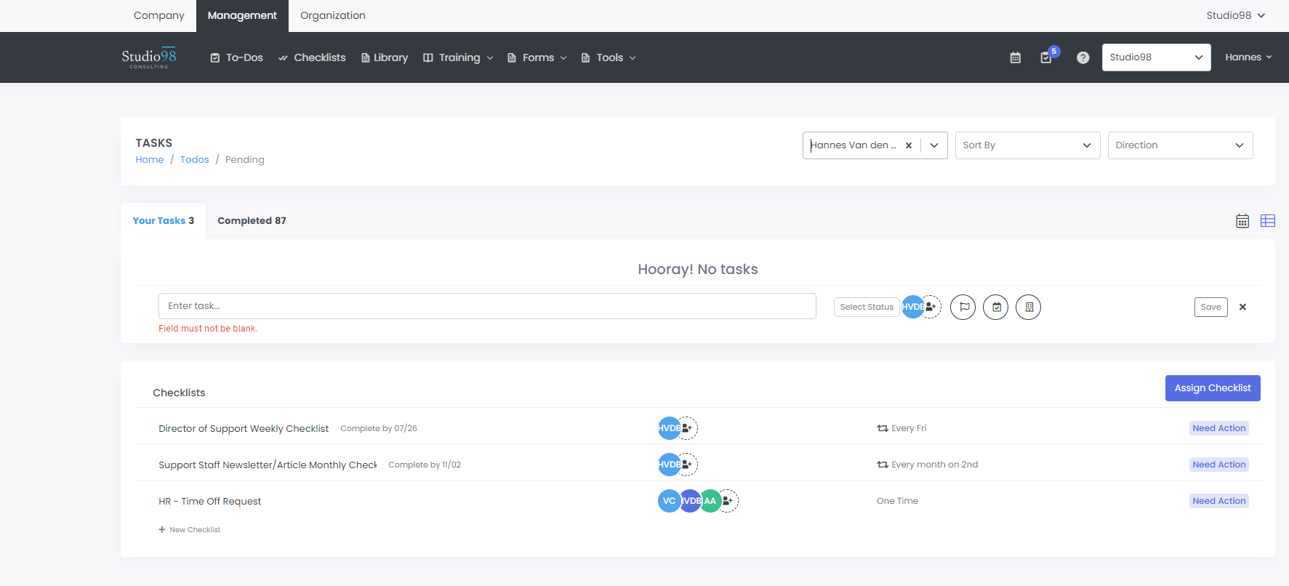Open the Select Status picker
This screenshot has height=586, width=1289.
tap(867, 308)
